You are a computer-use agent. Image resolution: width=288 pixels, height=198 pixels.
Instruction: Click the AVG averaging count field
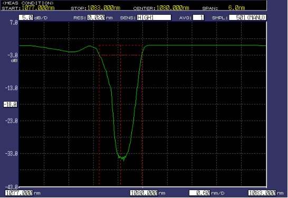point(198,17)
